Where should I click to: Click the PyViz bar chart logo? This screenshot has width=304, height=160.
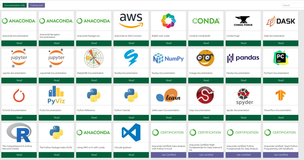(x=56, y=95)
